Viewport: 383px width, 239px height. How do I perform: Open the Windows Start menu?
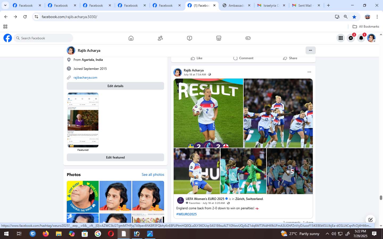tap(6, 234)
